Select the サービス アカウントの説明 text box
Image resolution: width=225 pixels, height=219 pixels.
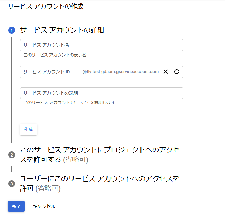point(102,93)
